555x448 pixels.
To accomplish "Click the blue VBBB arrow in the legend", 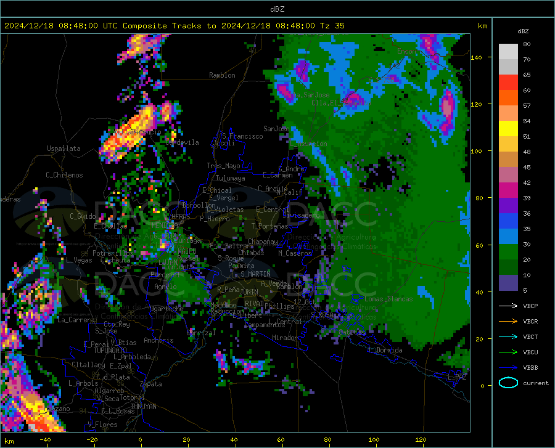I will point(508,368).
